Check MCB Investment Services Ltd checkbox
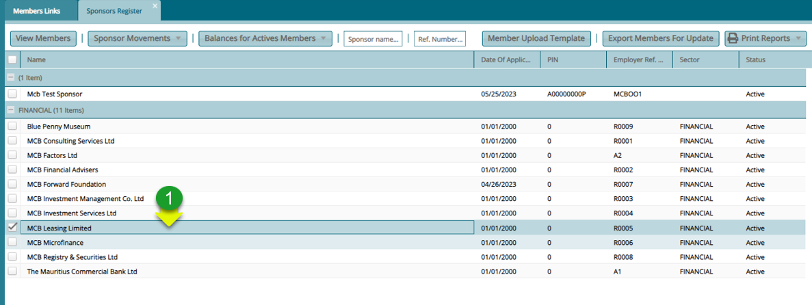 tap(12, 213)
